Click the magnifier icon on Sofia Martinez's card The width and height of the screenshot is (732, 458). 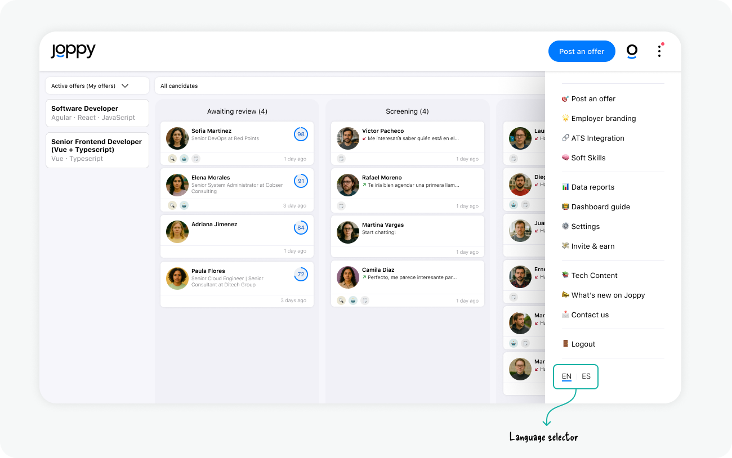(172, 159)
